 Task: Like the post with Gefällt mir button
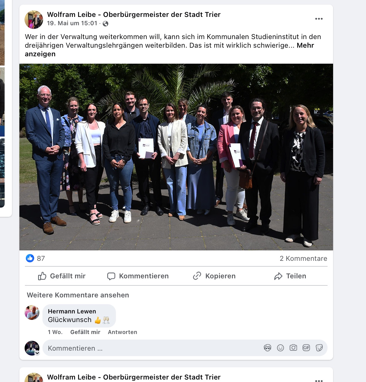pos(62,276)
